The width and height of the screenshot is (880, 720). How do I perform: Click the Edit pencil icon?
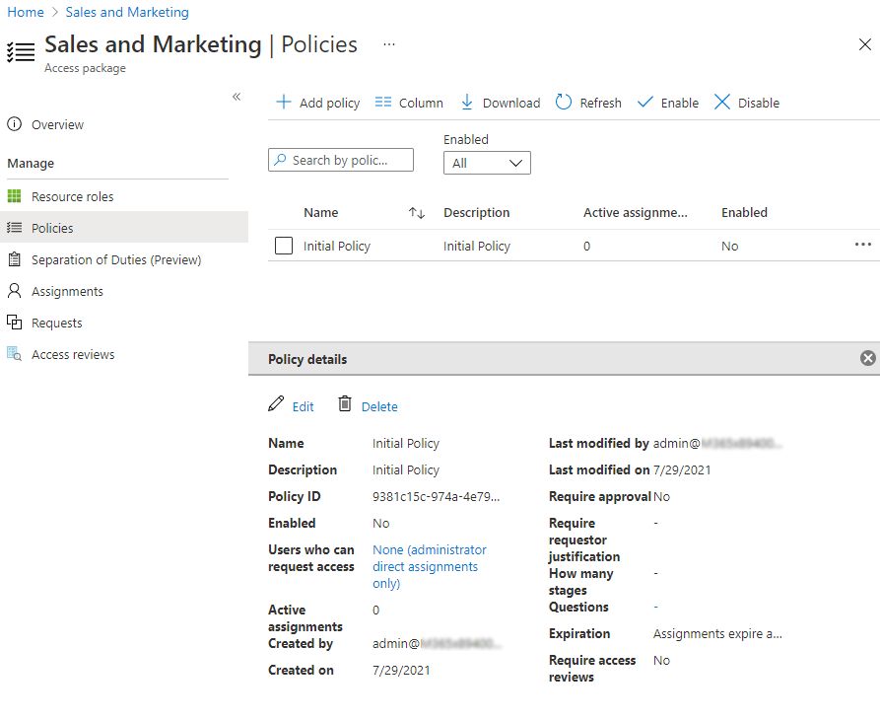tap(276, 404)
